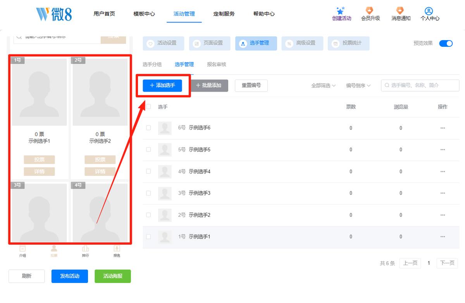
Task: Open more actions for 示例选手6
Action: tap(443, 128)
